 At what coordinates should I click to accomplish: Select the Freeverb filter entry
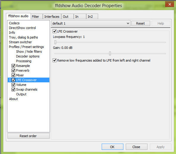point(23,70)
